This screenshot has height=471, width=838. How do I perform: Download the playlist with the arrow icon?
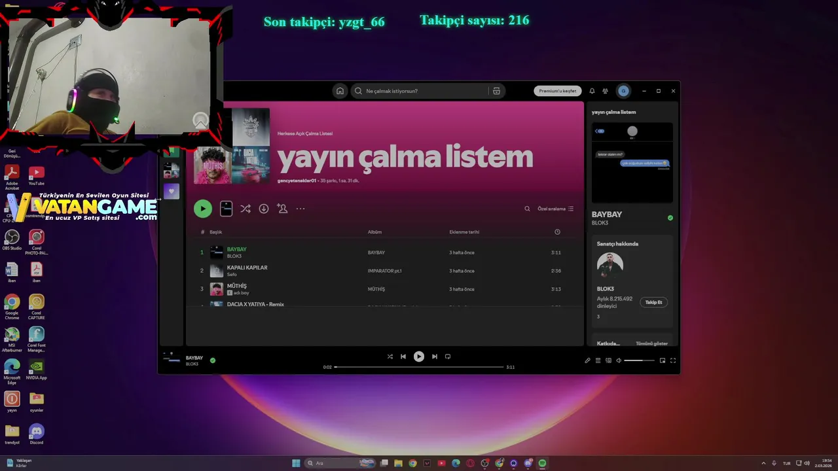click(264, 209)
